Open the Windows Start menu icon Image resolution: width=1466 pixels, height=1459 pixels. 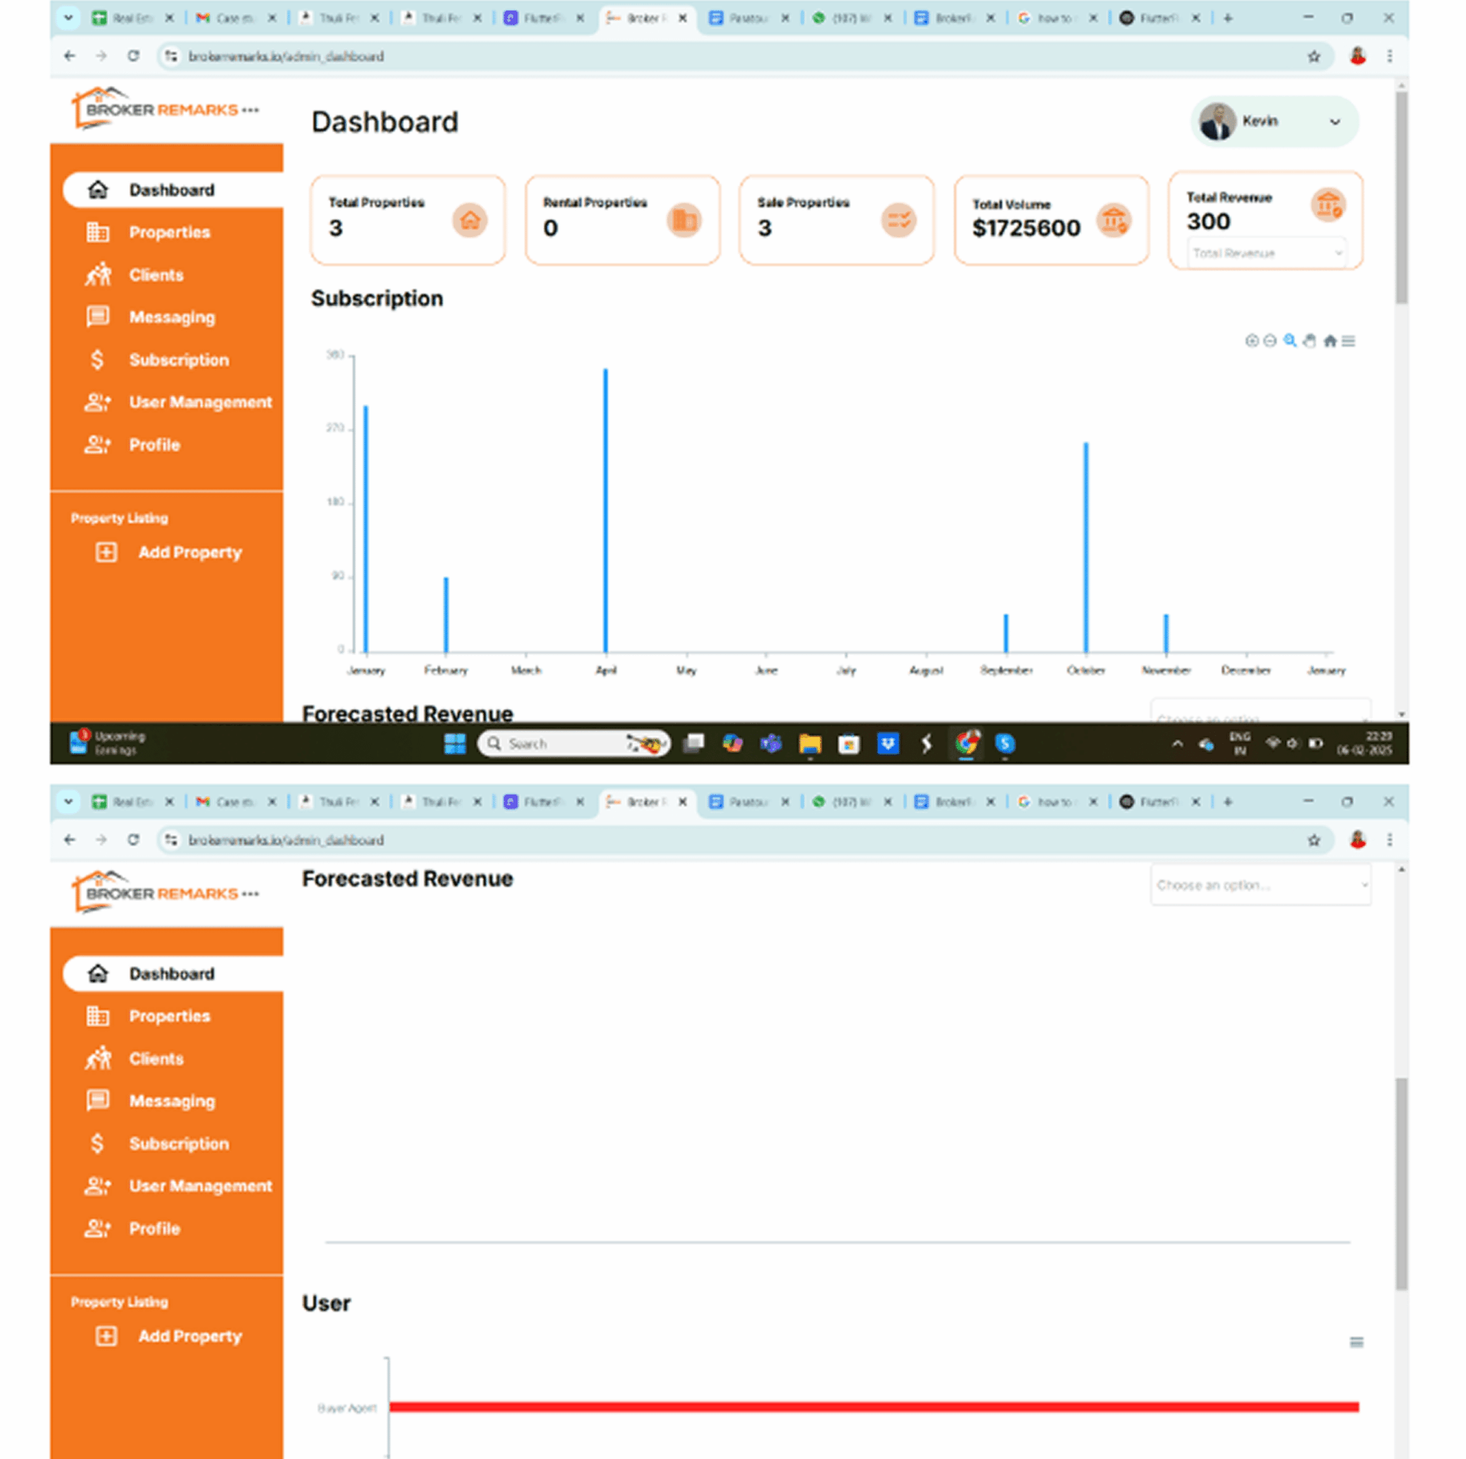455,744
